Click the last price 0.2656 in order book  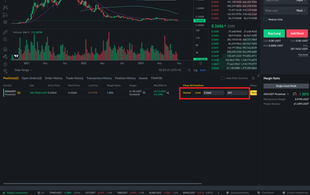point(217,26)
